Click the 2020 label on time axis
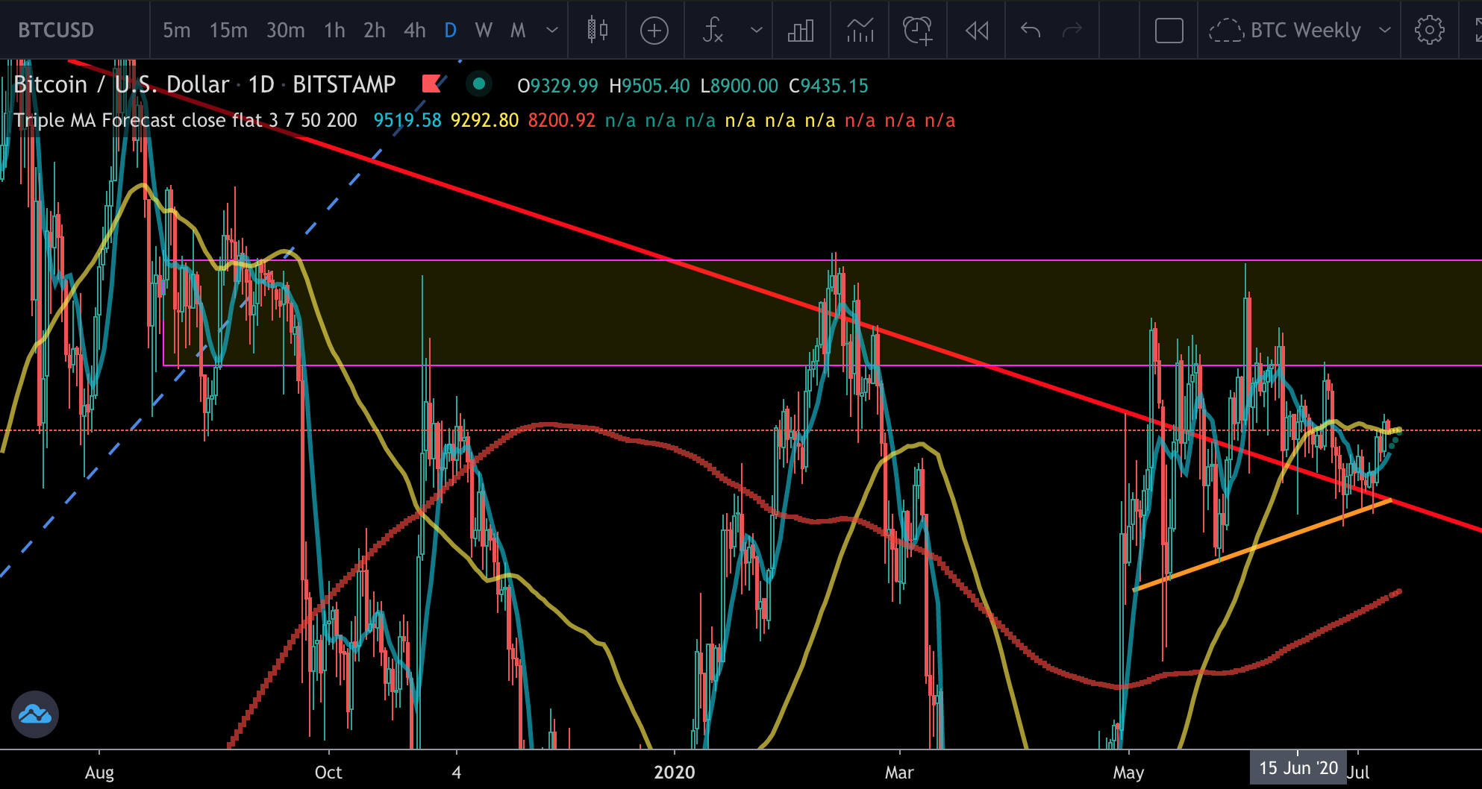The width and height of the screenshot is (1482, 789). coord(675,773)
